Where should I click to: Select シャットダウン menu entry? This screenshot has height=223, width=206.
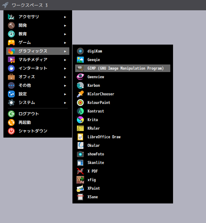click(38, 131)
